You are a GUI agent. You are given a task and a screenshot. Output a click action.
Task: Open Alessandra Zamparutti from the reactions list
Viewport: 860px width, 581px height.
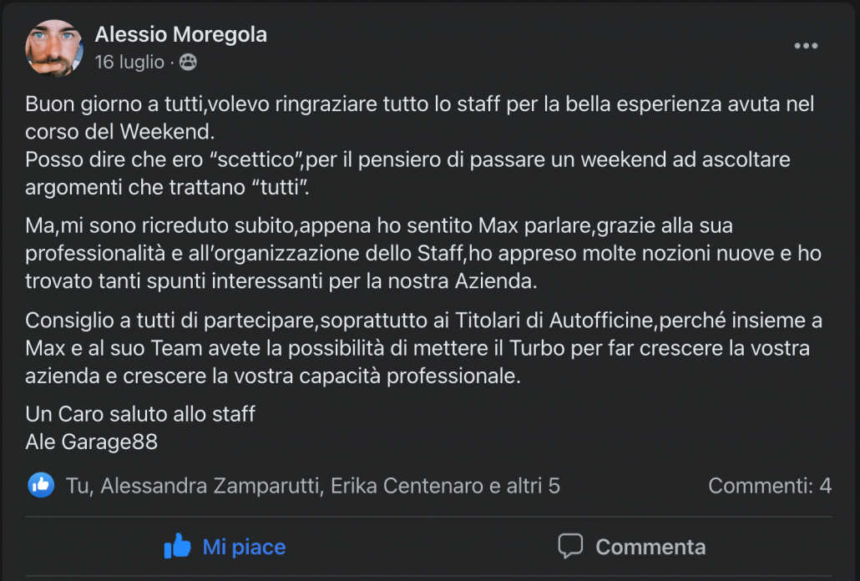coord(211,486)
